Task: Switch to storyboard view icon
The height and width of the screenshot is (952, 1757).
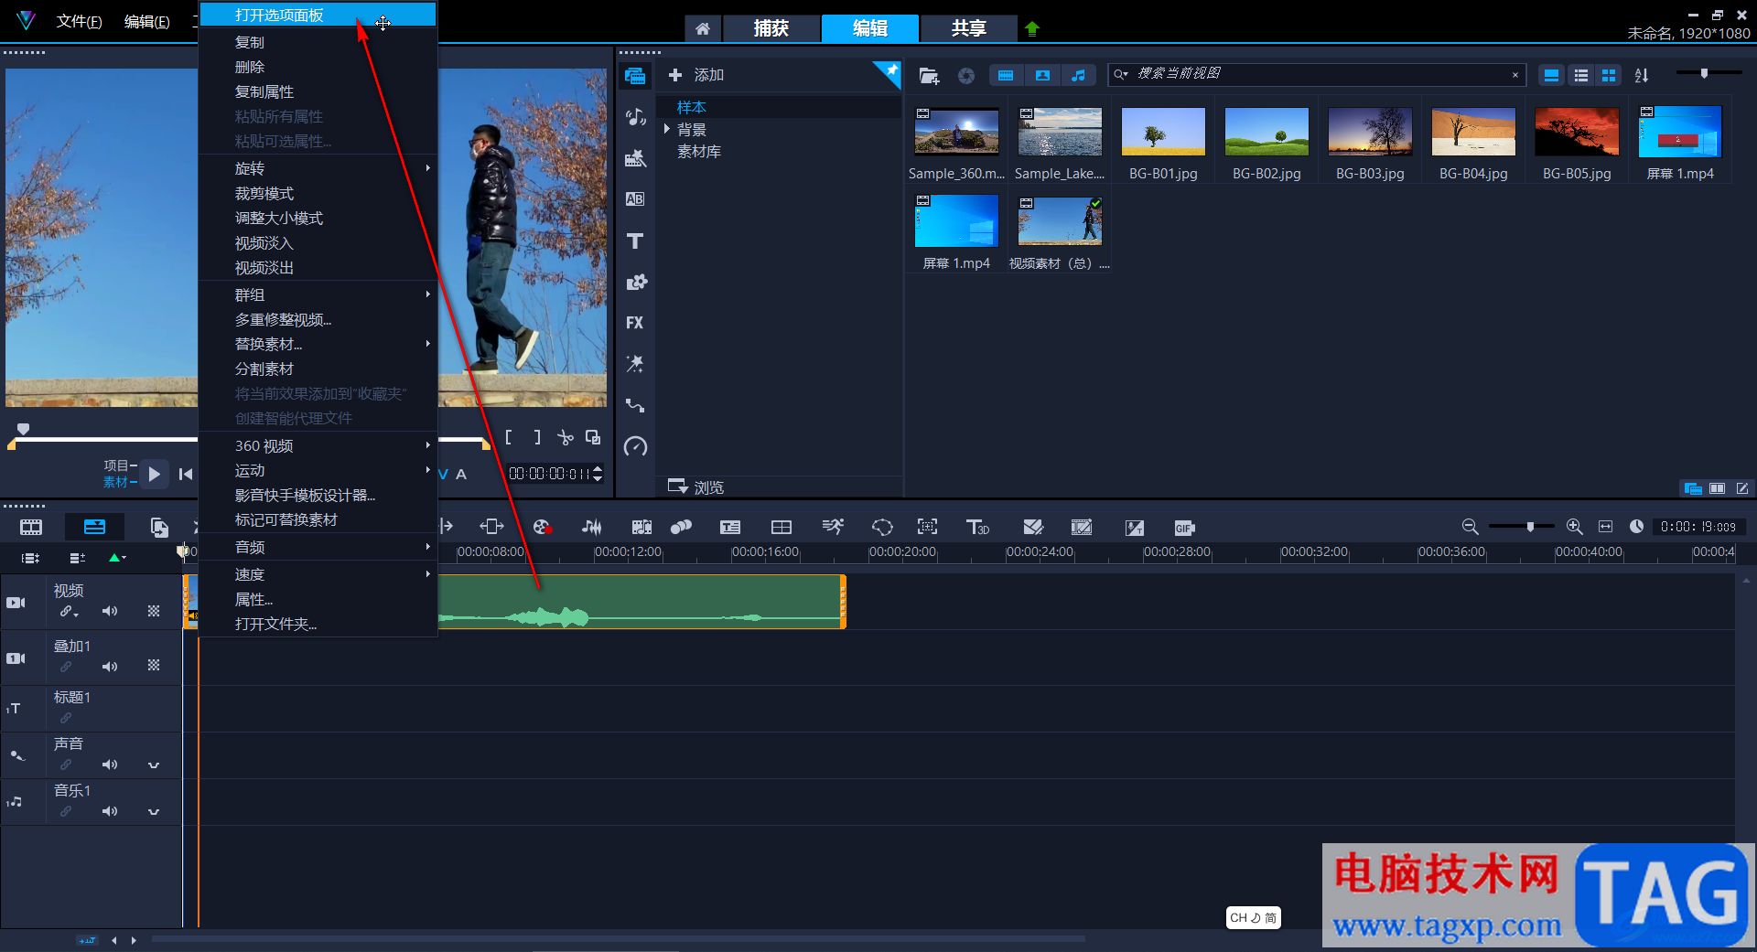Action: (31, 527)
